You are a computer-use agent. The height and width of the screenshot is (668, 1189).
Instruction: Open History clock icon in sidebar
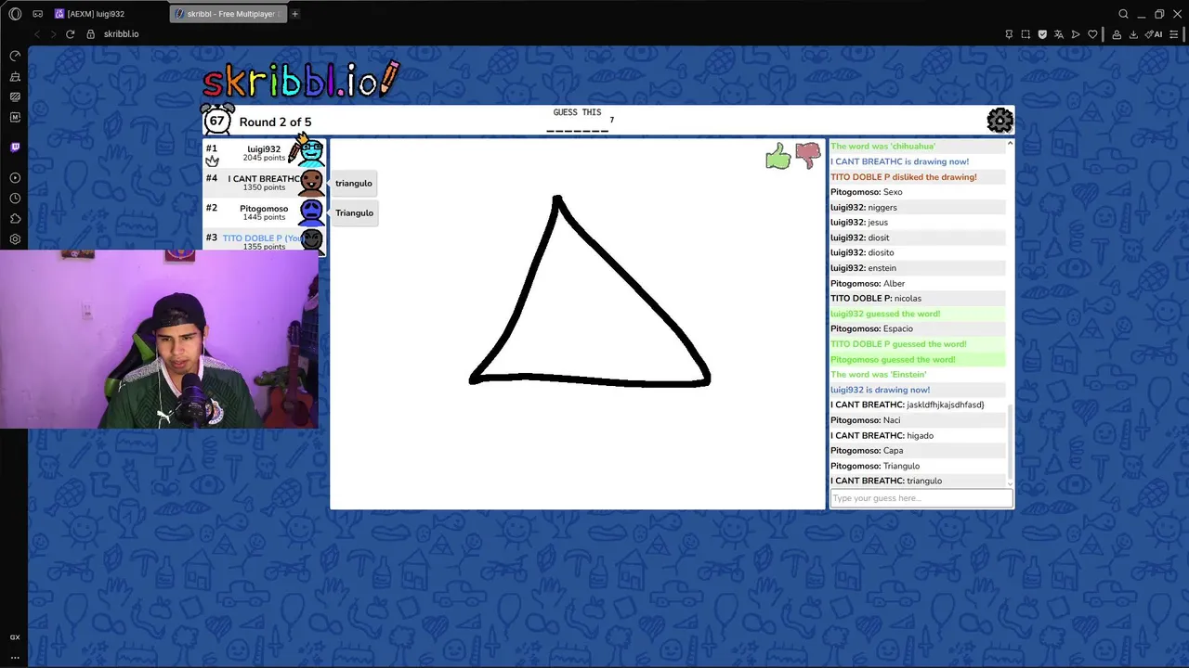click(15, 198)
